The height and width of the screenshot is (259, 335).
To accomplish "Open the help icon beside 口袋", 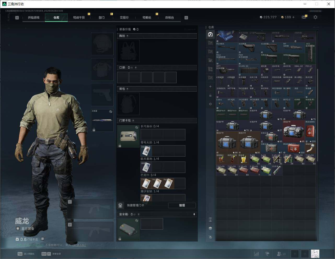I will tap(136, 68).
